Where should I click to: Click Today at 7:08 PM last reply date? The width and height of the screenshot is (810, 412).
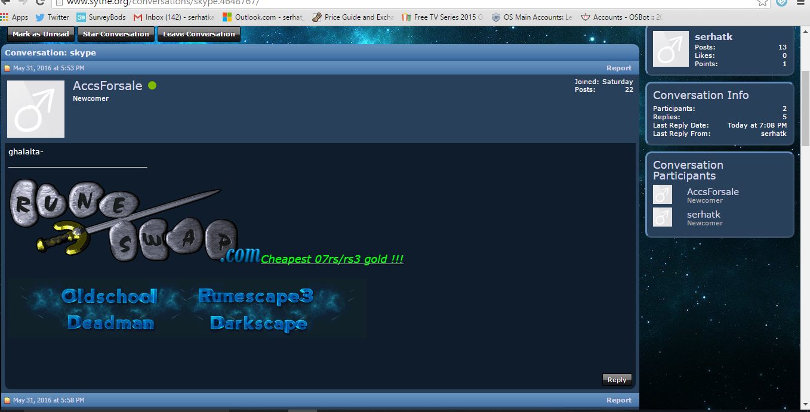click(757, 125)
